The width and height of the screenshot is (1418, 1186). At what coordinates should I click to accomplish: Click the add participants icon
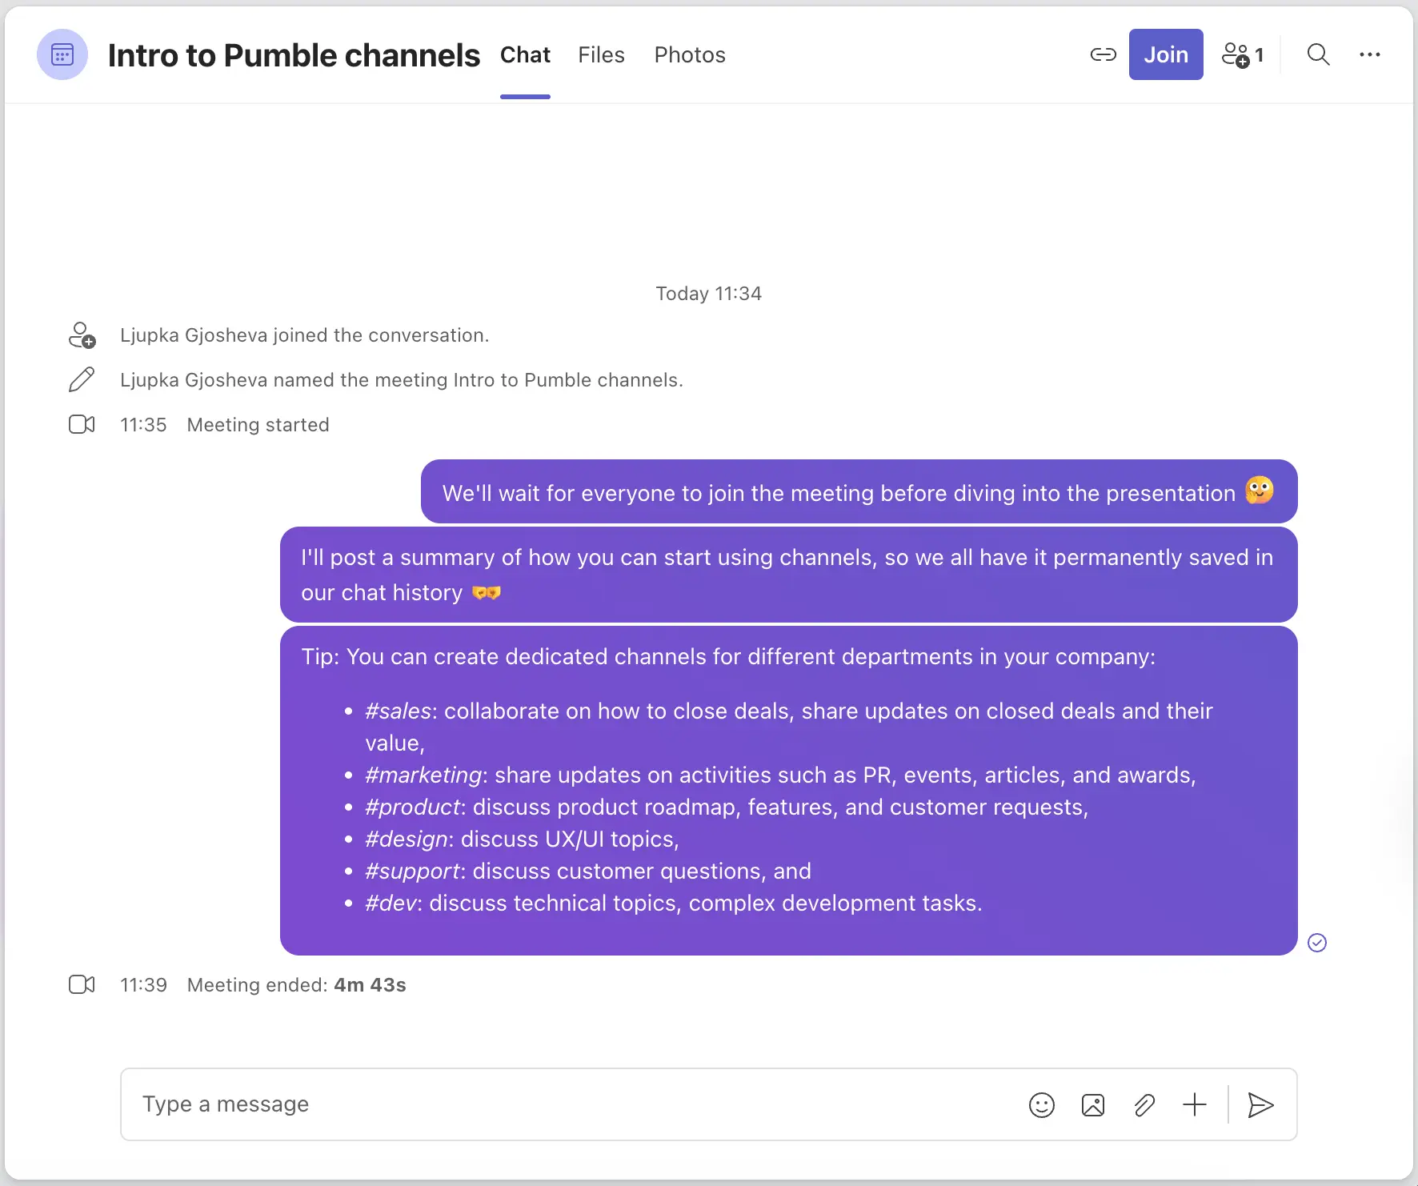pos(1236,54)
